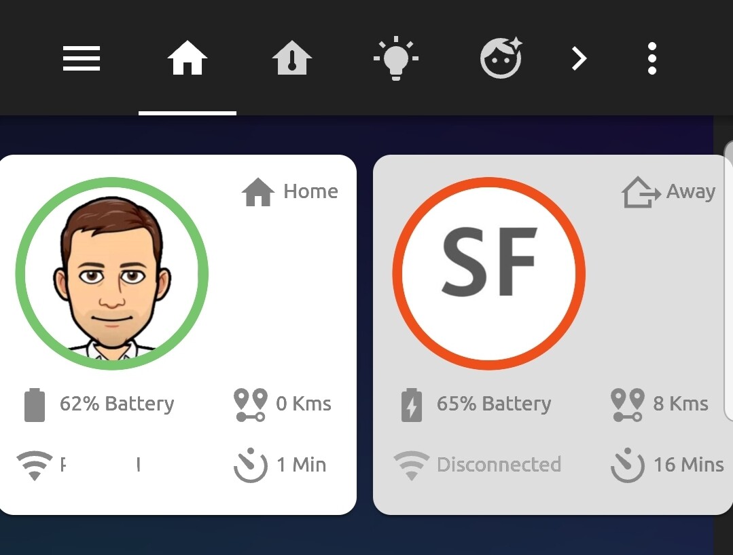The height and width of the screenshot is (555, 733).
Task: Click the Home presence indicator
Action: click(289, 191)
